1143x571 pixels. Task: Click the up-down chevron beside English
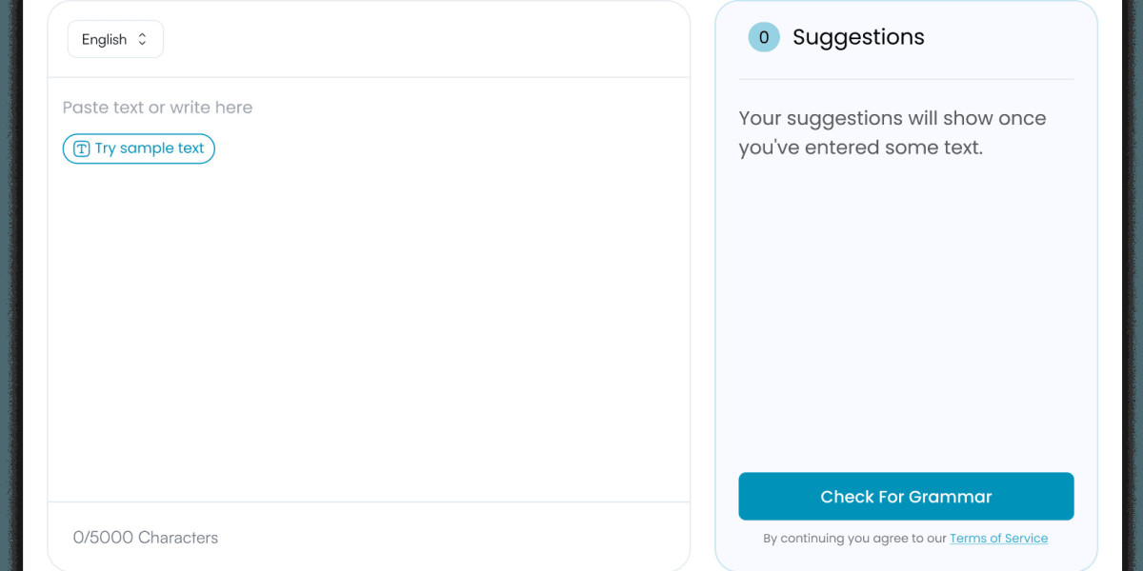143,39
